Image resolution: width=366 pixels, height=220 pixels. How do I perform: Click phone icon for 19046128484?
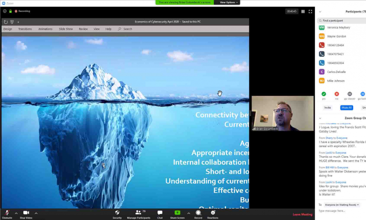322,45
